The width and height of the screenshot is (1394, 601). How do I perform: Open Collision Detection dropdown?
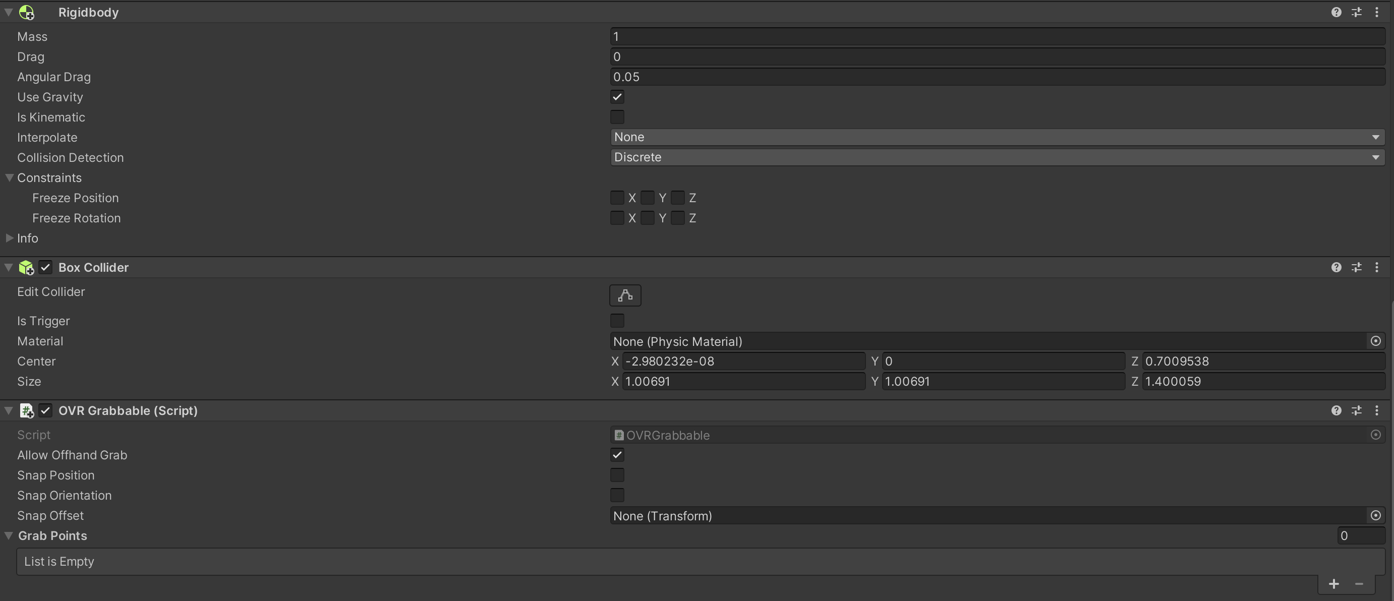pyautogui.click(x=997, y=157)
